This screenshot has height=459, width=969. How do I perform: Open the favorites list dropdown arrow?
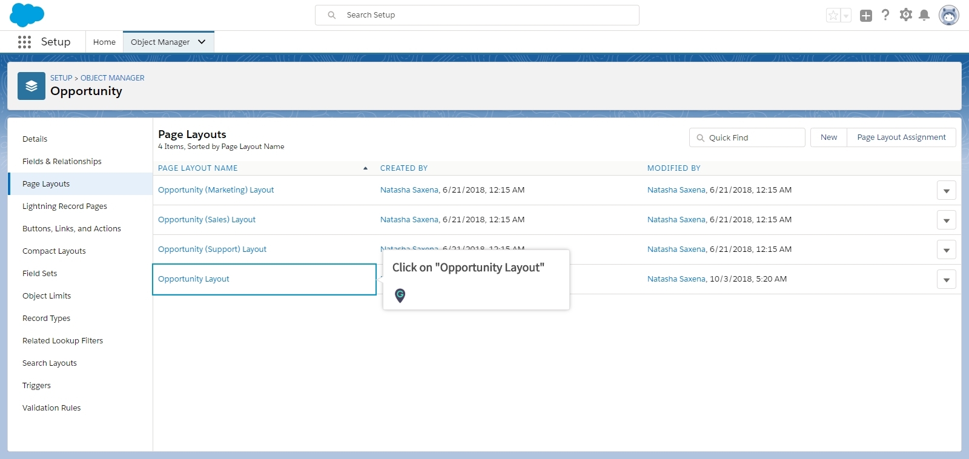[846, 15]
